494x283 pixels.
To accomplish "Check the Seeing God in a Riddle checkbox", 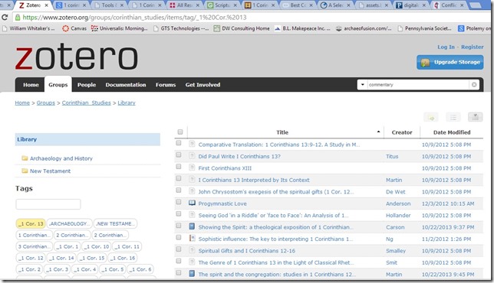I will pyautogui.click(x=179, y=214).
